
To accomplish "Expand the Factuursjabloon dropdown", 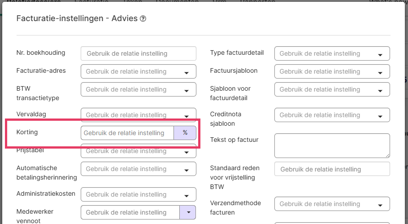I will [332, 71].
